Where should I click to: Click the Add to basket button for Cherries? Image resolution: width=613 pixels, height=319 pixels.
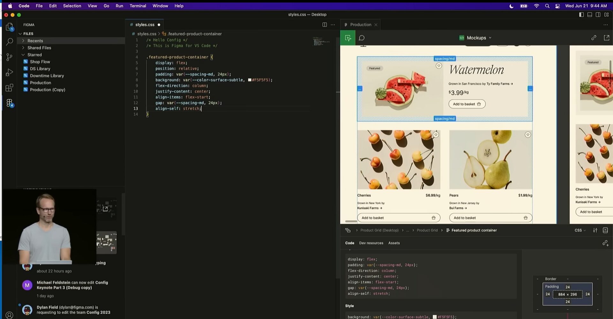(x=398, y=217)
